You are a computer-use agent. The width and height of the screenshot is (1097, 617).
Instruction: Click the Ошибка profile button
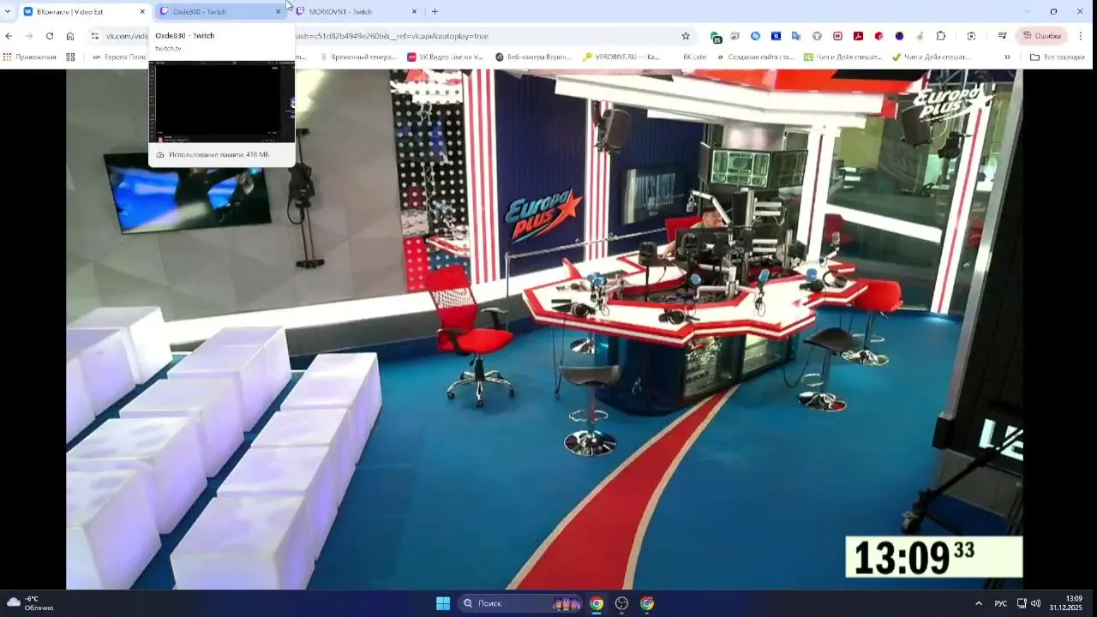[x=1041, y=36]
